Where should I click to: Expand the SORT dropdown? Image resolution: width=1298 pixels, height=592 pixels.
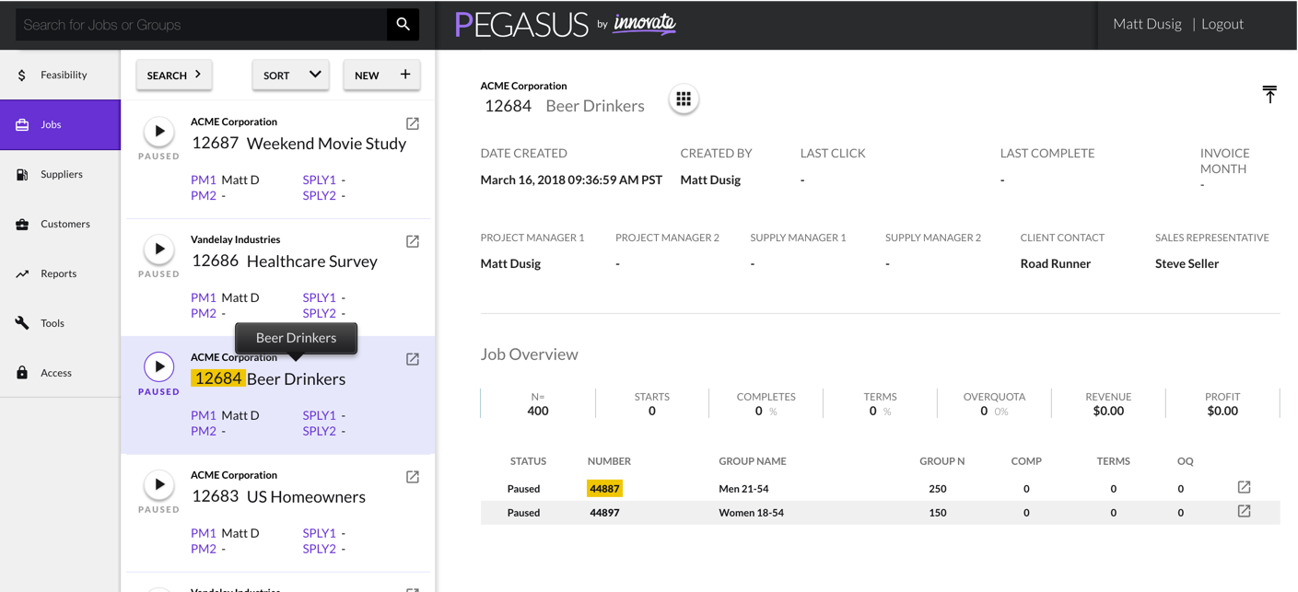[x=290, y=75]
